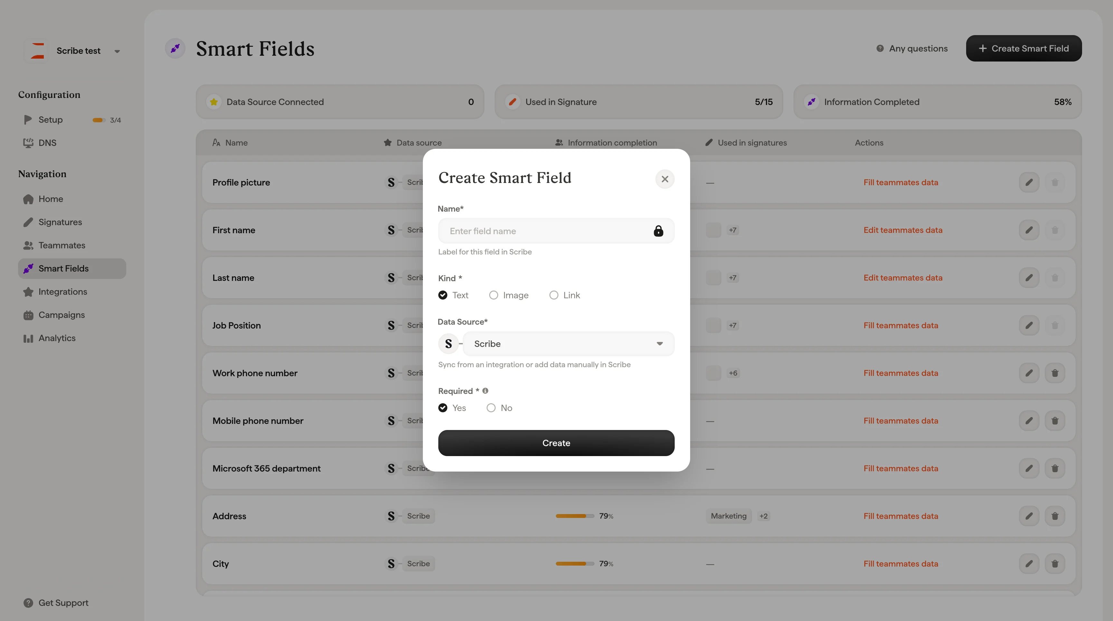Screen dimensions: 1113x621
Task: Click the City 79% completion bar
Action: pos(575,564)
